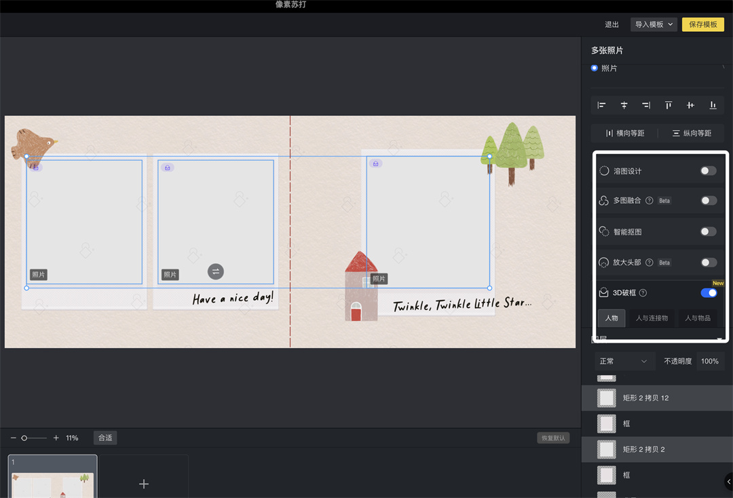Image resolution: width=733 pixels, height=498 pixels.
Task: Click the align top edges icon
Action: click(x=669, y=105)
